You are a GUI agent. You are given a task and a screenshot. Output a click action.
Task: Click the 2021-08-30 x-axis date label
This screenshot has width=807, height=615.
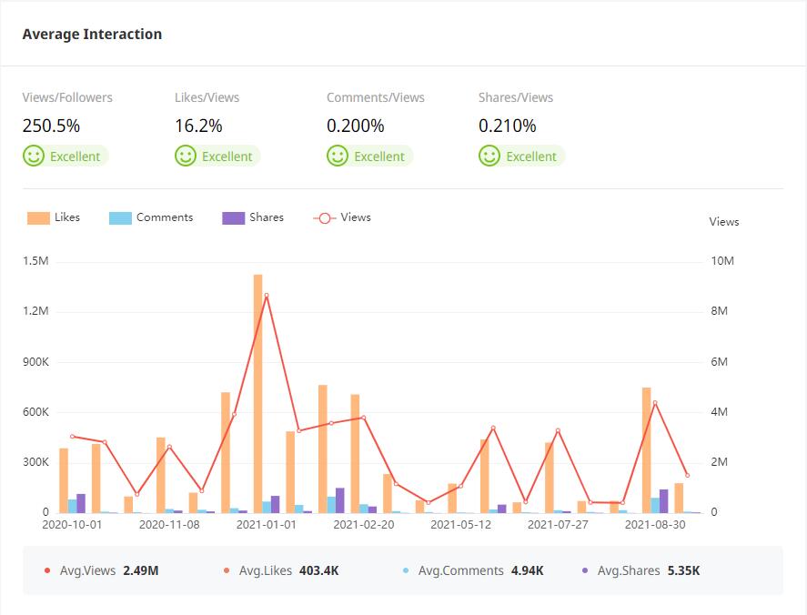pyautogui.click(x=655, y=525)
